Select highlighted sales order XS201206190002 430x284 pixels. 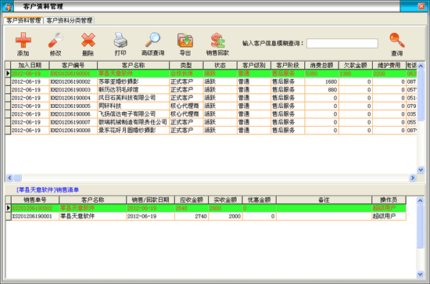coord(206,208)
